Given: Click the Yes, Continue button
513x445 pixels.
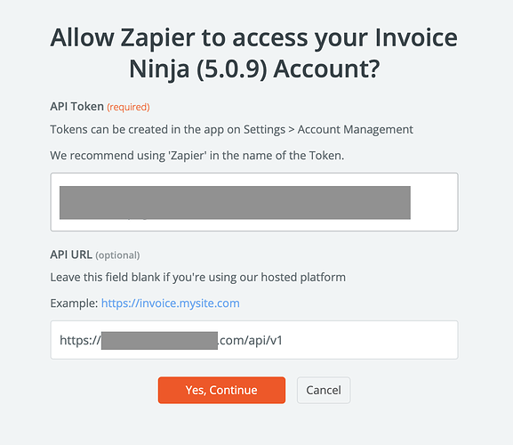Looking at the screenshot, I should 221,390.
